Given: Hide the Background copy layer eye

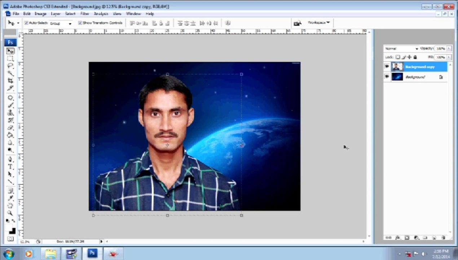Looking at the screenshot, I should (x=387, y=66).
